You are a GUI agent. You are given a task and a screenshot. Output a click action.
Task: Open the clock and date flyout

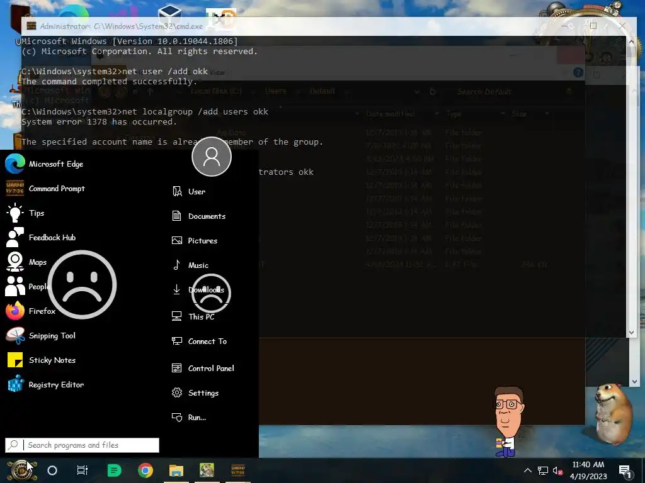coord(588,470)
